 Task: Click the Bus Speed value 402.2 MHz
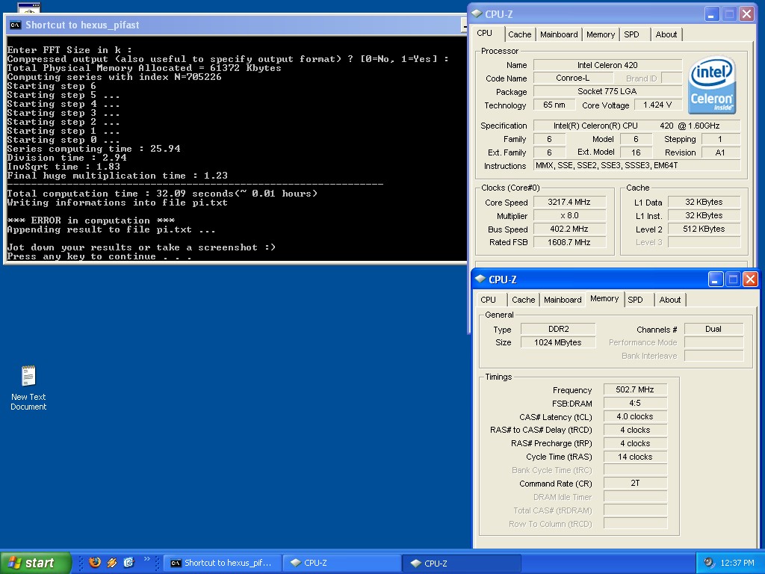569,229
